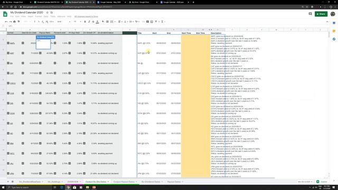338x190 pixels.
Task: Toggle the checkbox beside CVX symbol
Action: pos(8,93)
